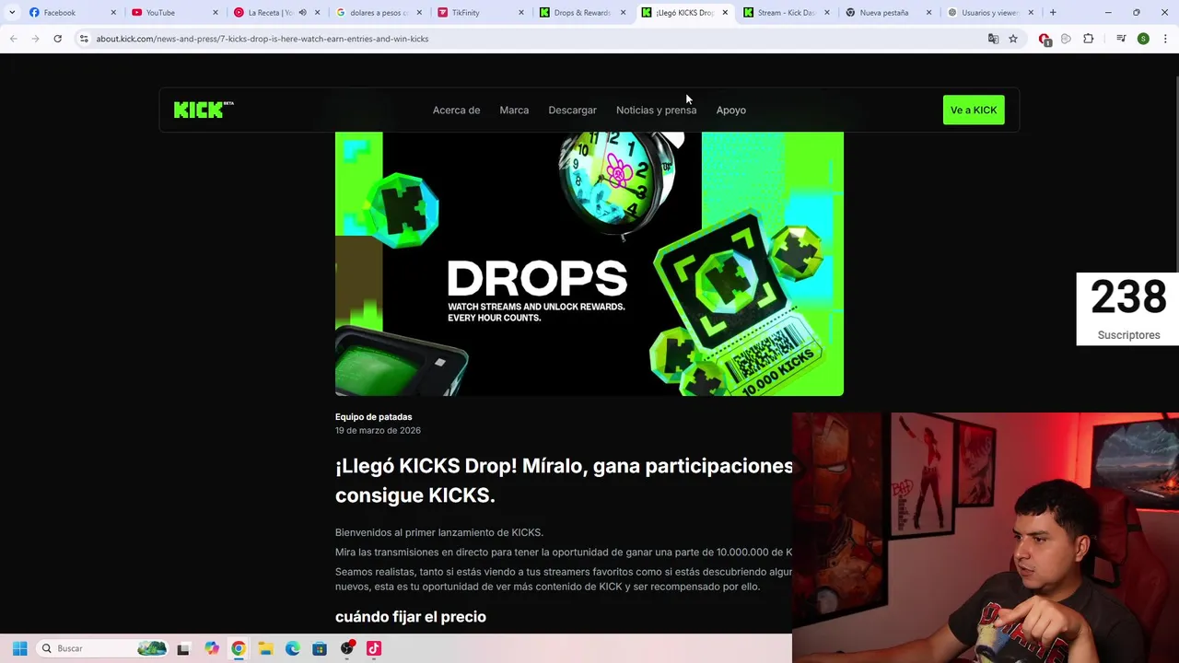
Task: Switch to the dolares a pesos Google tab
Action: coord(379,13)
